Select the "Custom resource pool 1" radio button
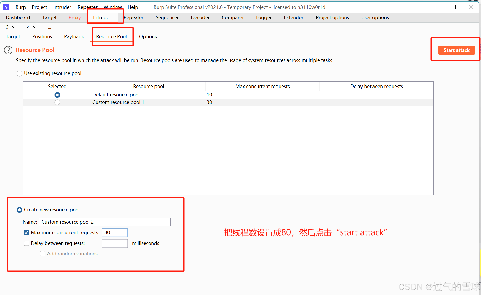481x295 pixels. coord(57,102)
